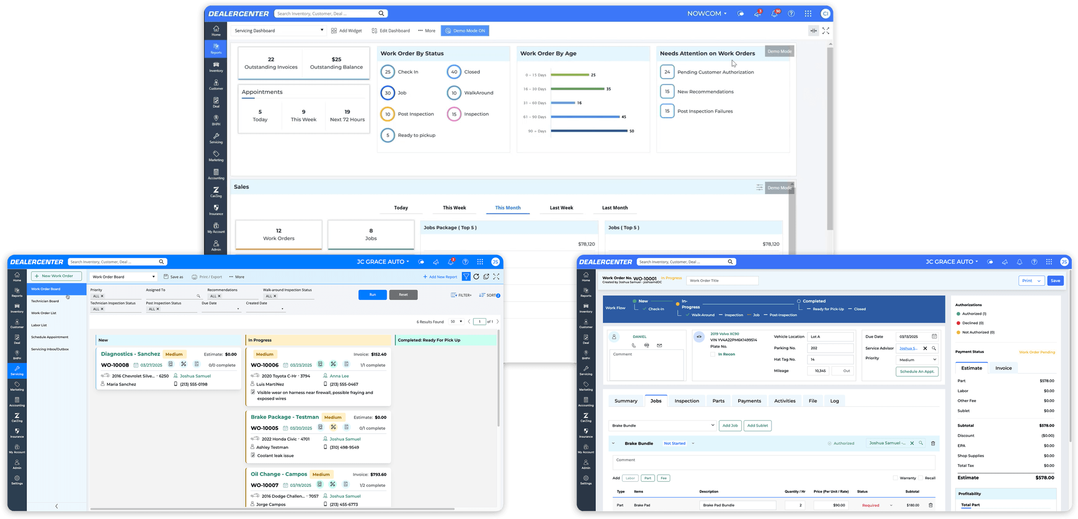Open the apps grid icon next to NOWCOM

coord(808,13)
